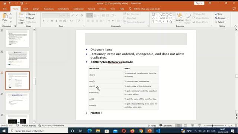The height and width of the screenshot is (134, 238).
Task: Open the File tab
Action: (5, 9)
